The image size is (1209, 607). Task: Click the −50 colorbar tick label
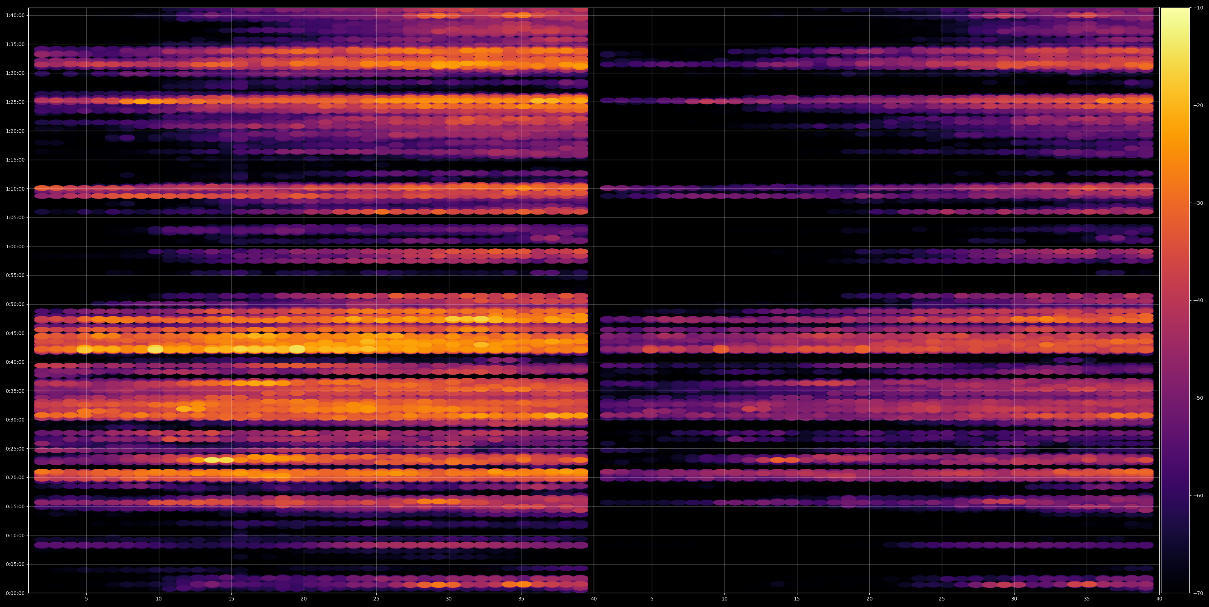tap(1198, 398)
